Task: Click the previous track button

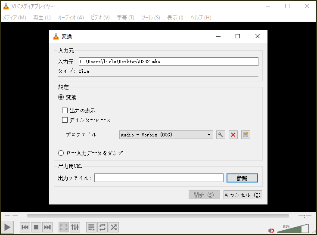Action: (25, 227)
